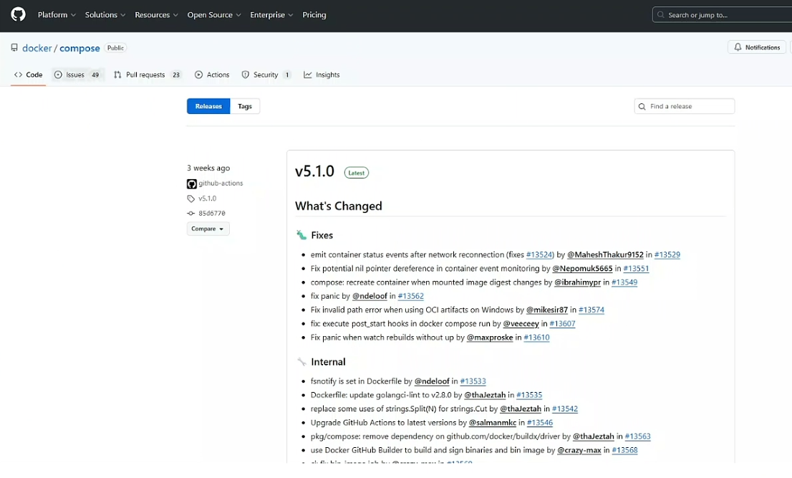Image resolution: width=792 pixels, height=478 pixels.
Task: Switch to the Code tab
Action: [x=29, y=75]
